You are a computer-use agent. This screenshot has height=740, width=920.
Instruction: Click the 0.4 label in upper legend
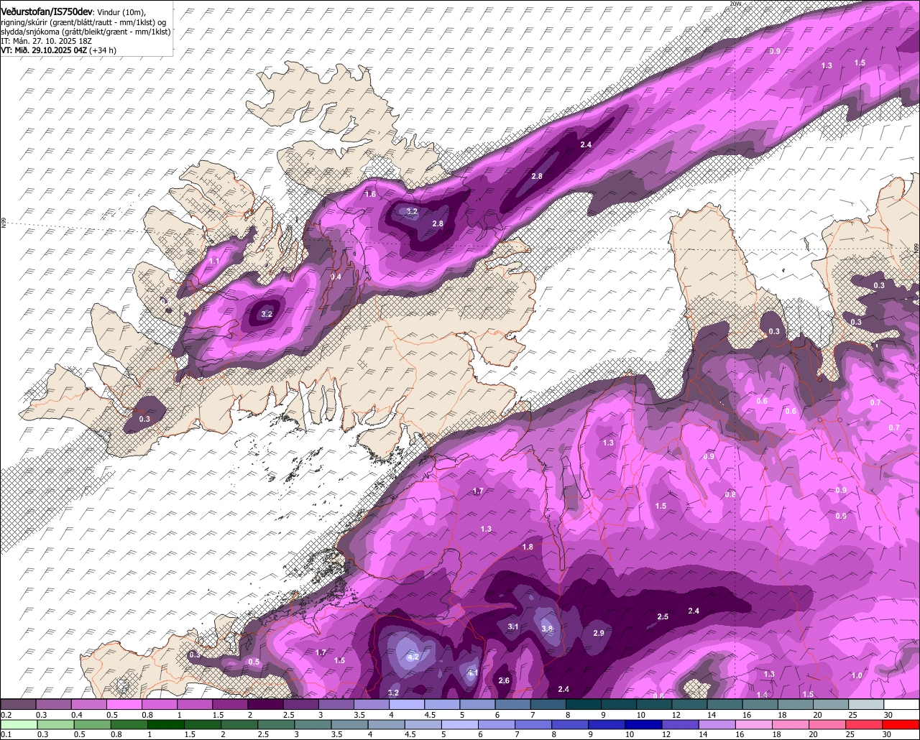pos(76,715)
